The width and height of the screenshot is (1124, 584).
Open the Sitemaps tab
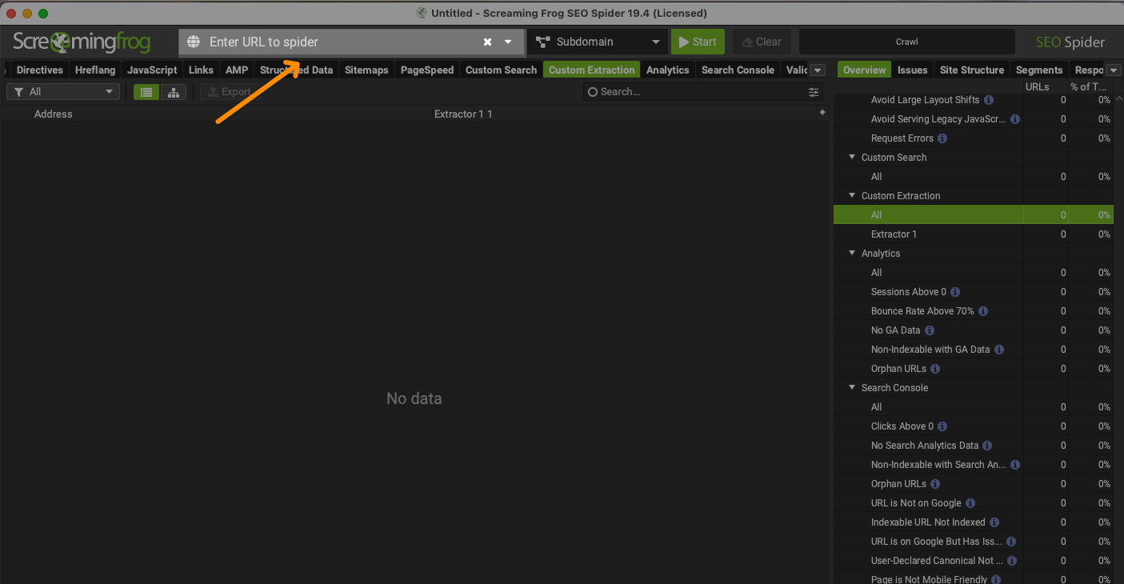(366, 70)
